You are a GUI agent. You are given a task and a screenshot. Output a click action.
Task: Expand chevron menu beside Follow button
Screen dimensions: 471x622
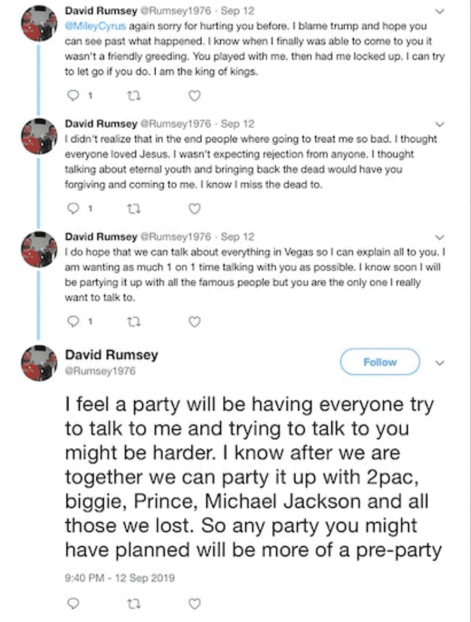click(439, 363)
